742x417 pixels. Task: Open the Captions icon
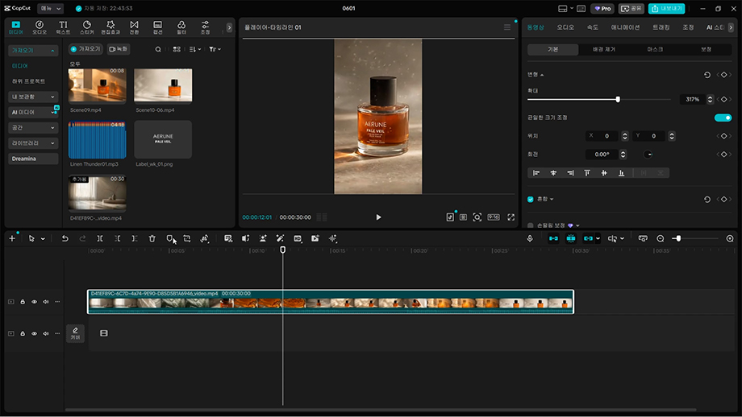[157, 27]
